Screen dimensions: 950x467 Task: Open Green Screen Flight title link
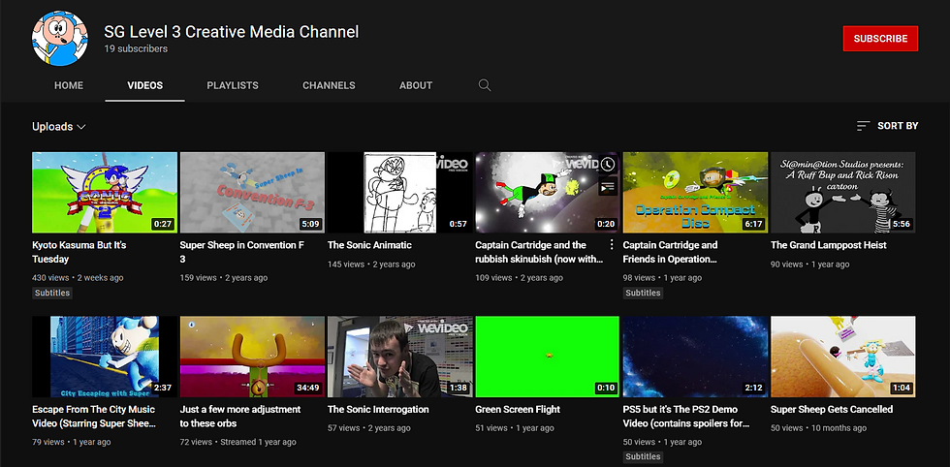(518, 409)
